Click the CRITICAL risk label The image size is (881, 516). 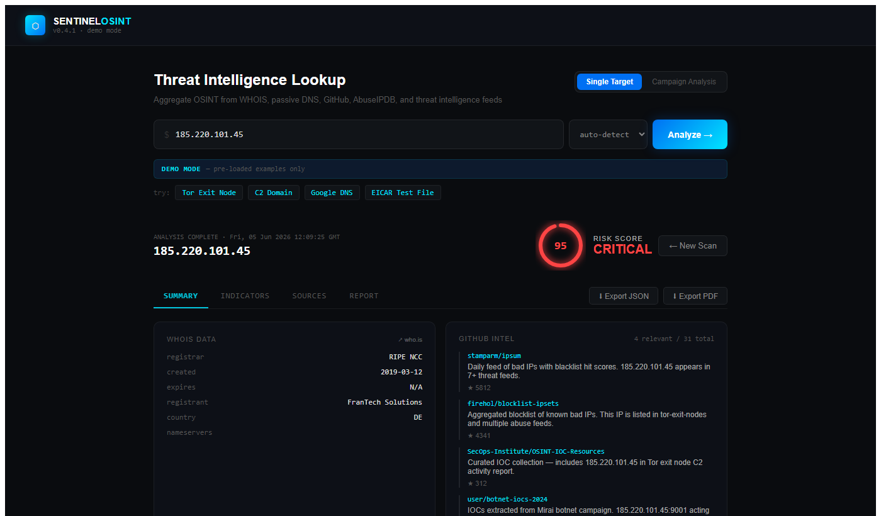pyautogui.click(x=622, y=249)
